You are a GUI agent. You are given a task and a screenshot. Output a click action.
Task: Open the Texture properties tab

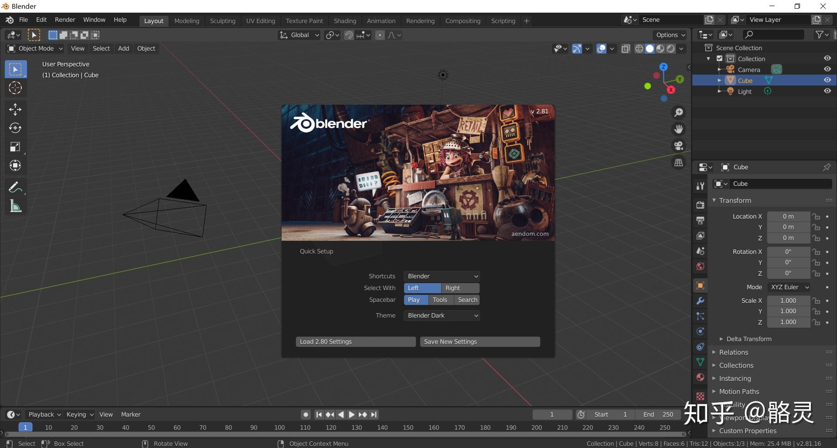(700, 396)
